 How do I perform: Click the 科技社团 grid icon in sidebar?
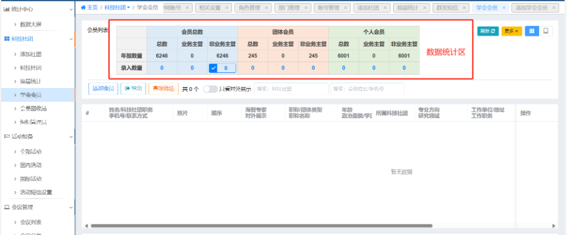pyautogui.click(x=6, y=39)
